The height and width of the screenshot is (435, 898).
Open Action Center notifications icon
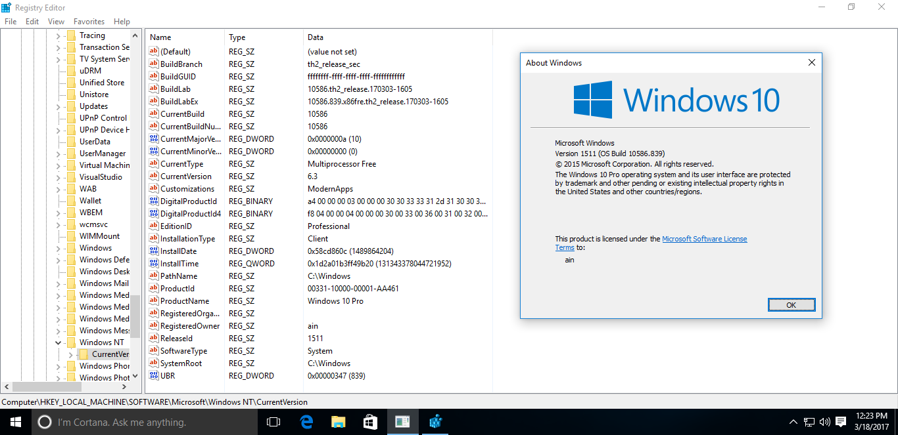click(840, 422)
